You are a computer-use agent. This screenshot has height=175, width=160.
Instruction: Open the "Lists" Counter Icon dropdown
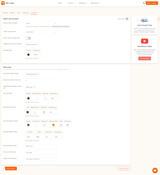coord(41,32)
